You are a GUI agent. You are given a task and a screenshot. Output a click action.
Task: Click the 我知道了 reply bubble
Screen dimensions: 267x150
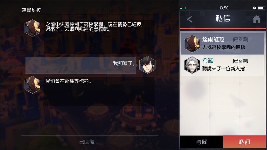pos(81,65)
